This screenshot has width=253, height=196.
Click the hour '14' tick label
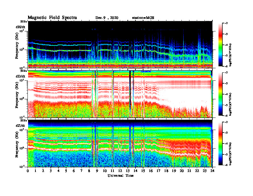click(135, 171)
